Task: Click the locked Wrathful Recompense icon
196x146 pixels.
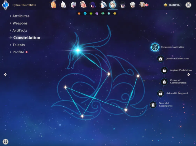Action: pyautogui.click(x=153, y=105)
